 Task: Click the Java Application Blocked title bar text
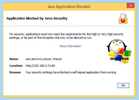69,7
